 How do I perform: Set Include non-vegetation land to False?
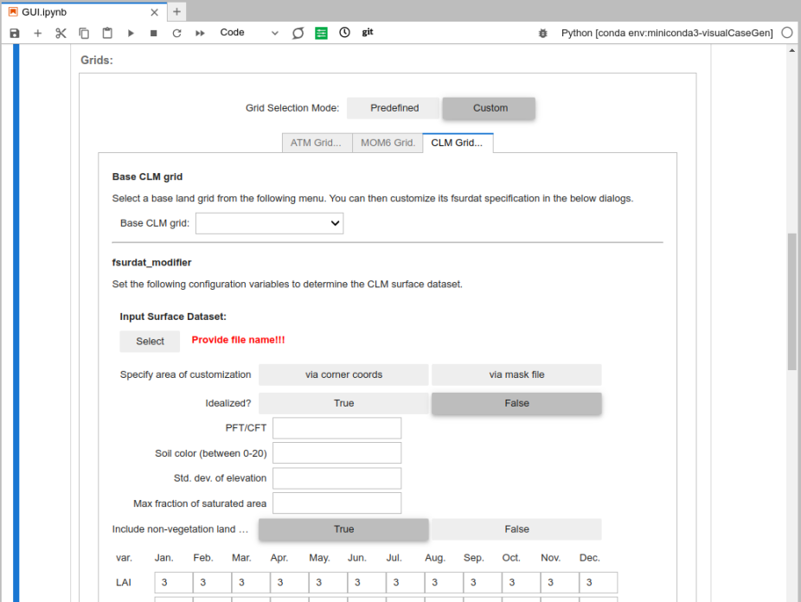click(x=516, y=529)
